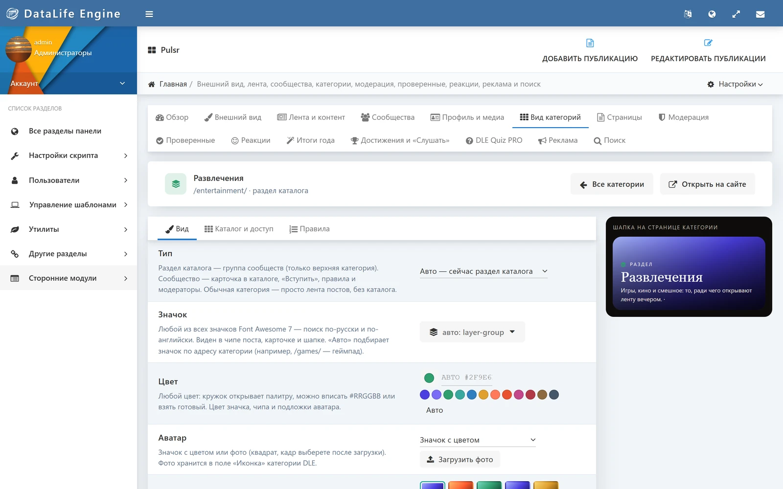783x489 pixels.
Task: Switch to the Каталог и доступ sub-tab
Action: tap(239, 229)
